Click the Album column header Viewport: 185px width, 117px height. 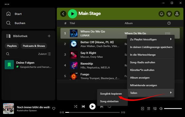pyautogui.click(x=129, y=23)
